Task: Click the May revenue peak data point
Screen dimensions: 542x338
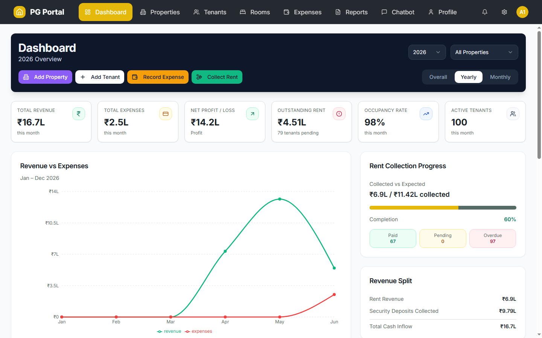Action: point(280,199)
